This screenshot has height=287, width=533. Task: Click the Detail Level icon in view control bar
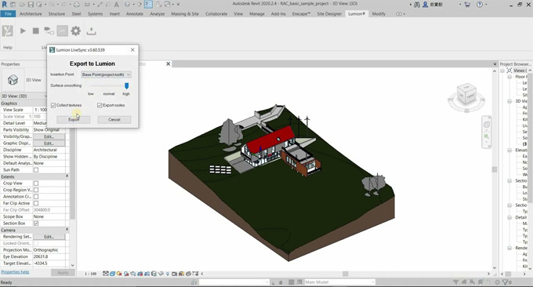106,274
